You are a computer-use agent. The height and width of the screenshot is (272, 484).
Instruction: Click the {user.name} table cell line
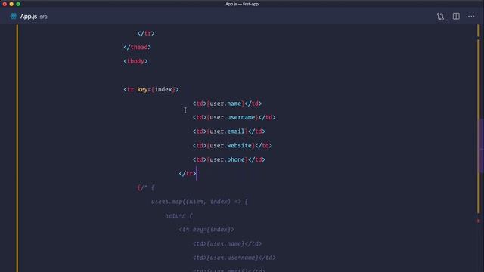pyautogui.click(x=227, y=104)
